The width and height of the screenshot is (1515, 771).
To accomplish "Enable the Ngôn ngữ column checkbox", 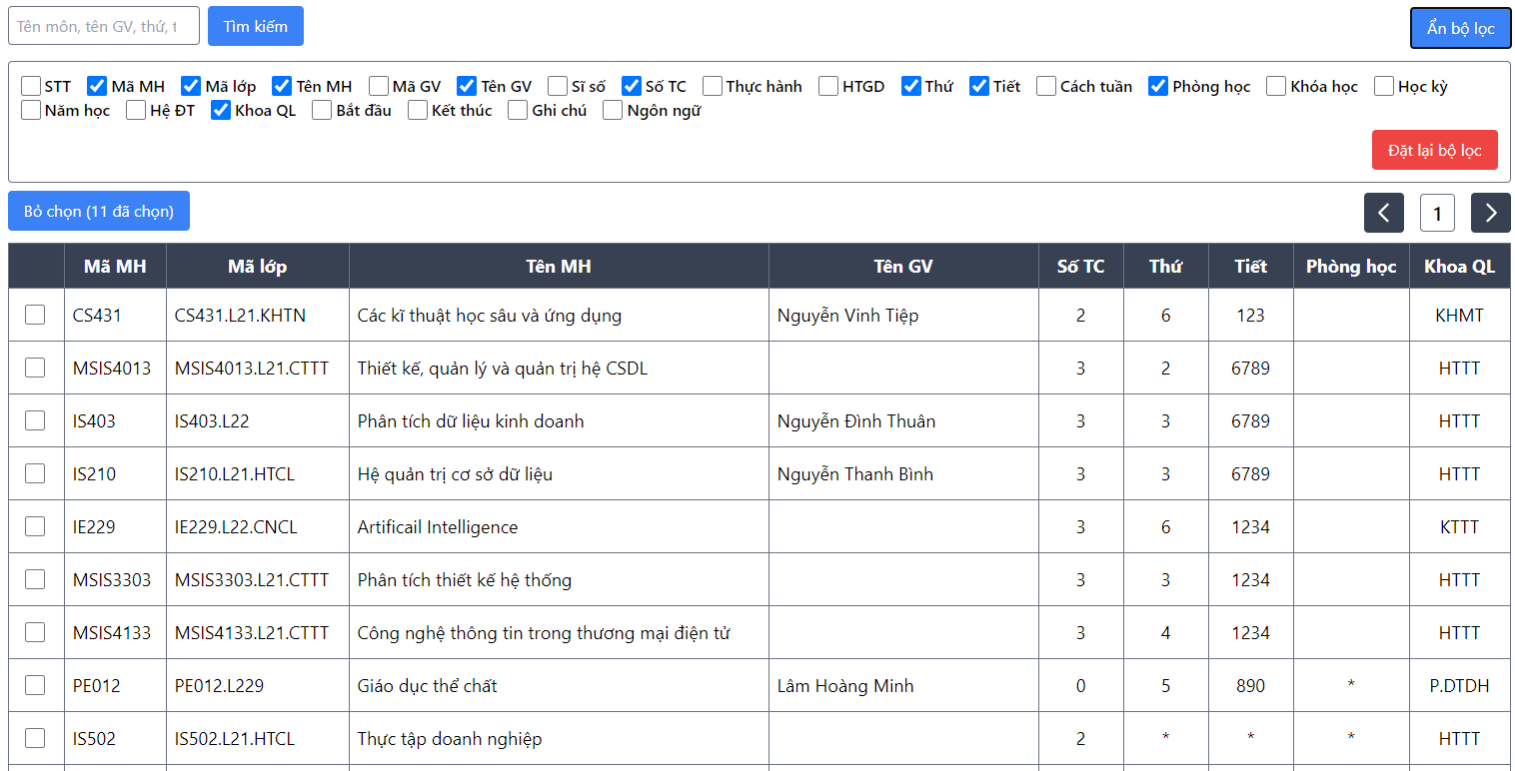I will 613,110.
